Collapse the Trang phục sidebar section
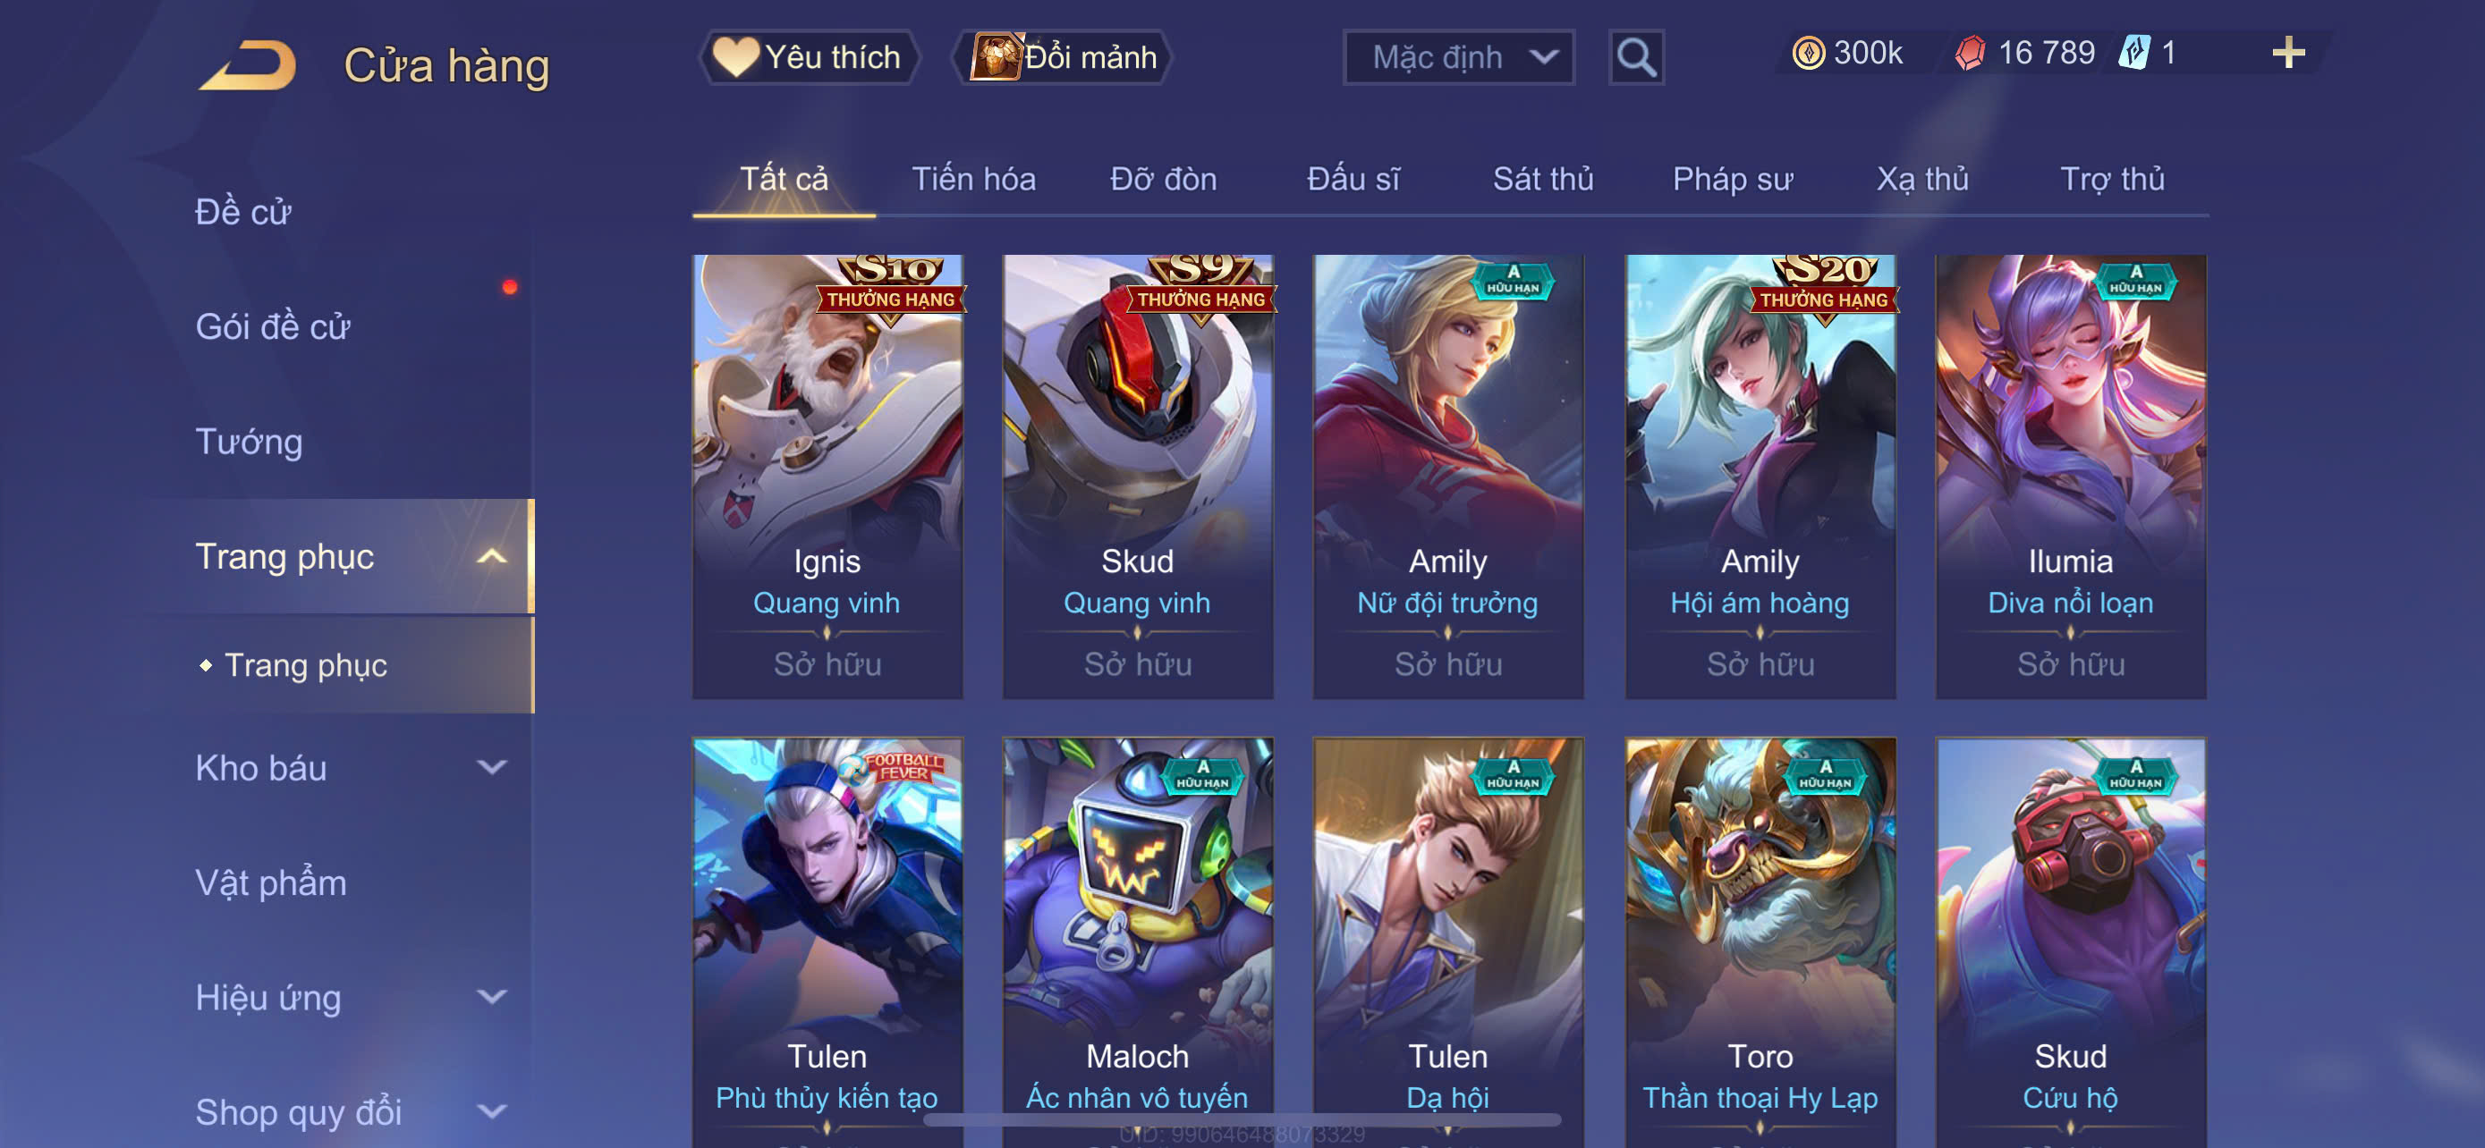The image size is (2485, 1148). pyautogui.click(x=492, y=557)
